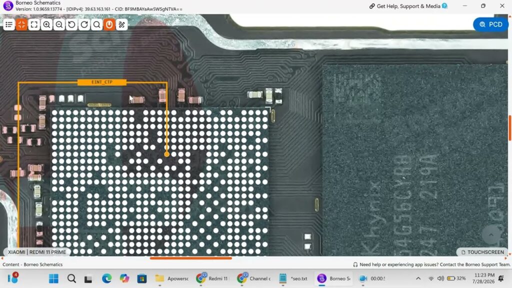
Task: Click the fullscreen frame icon
Action: (34, 24)
